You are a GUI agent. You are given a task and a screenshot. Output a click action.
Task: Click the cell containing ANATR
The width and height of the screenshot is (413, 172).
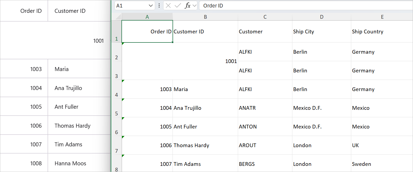(265, 108)
